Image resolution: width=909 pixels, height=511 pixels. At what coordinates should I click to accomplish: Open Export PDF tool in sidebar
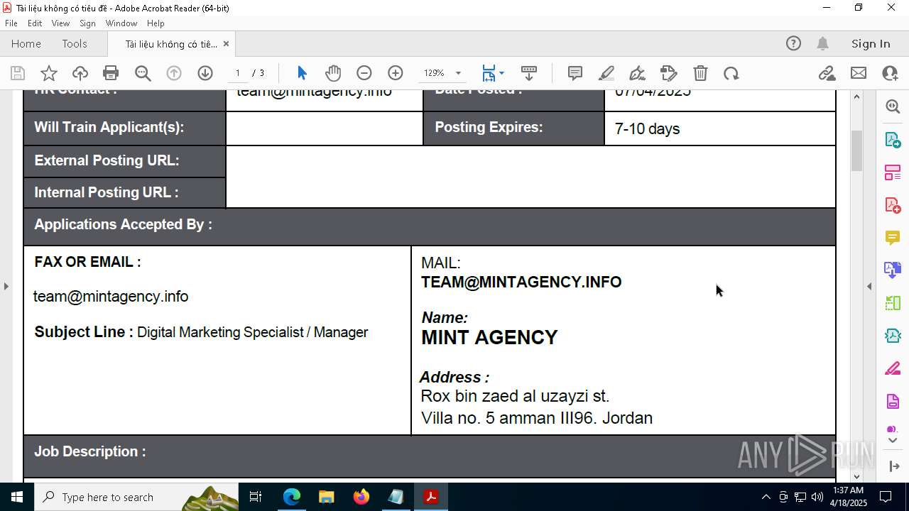pos(893,139)
